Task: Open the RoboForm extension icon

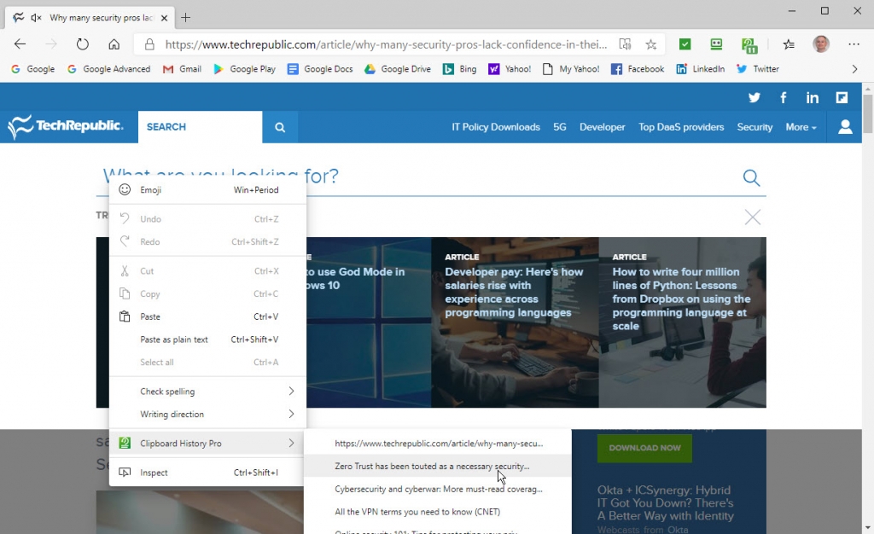Action: (x=716, y=44)
